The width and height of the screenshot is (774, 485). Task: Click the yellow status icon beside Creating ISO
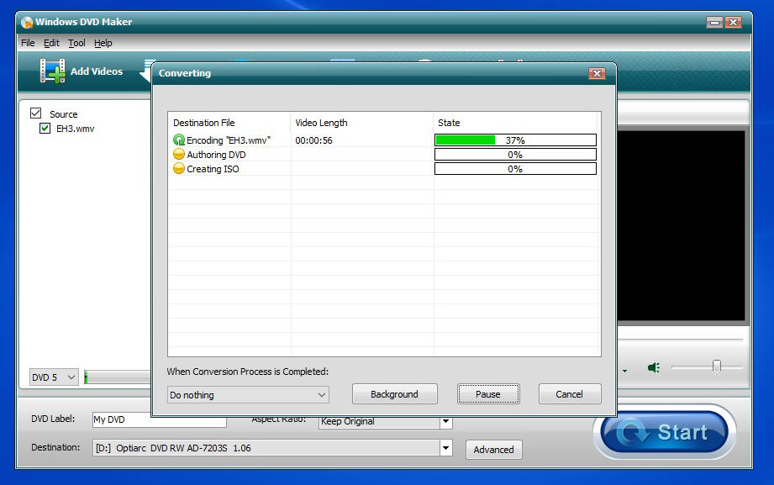[x=179, y=168]
